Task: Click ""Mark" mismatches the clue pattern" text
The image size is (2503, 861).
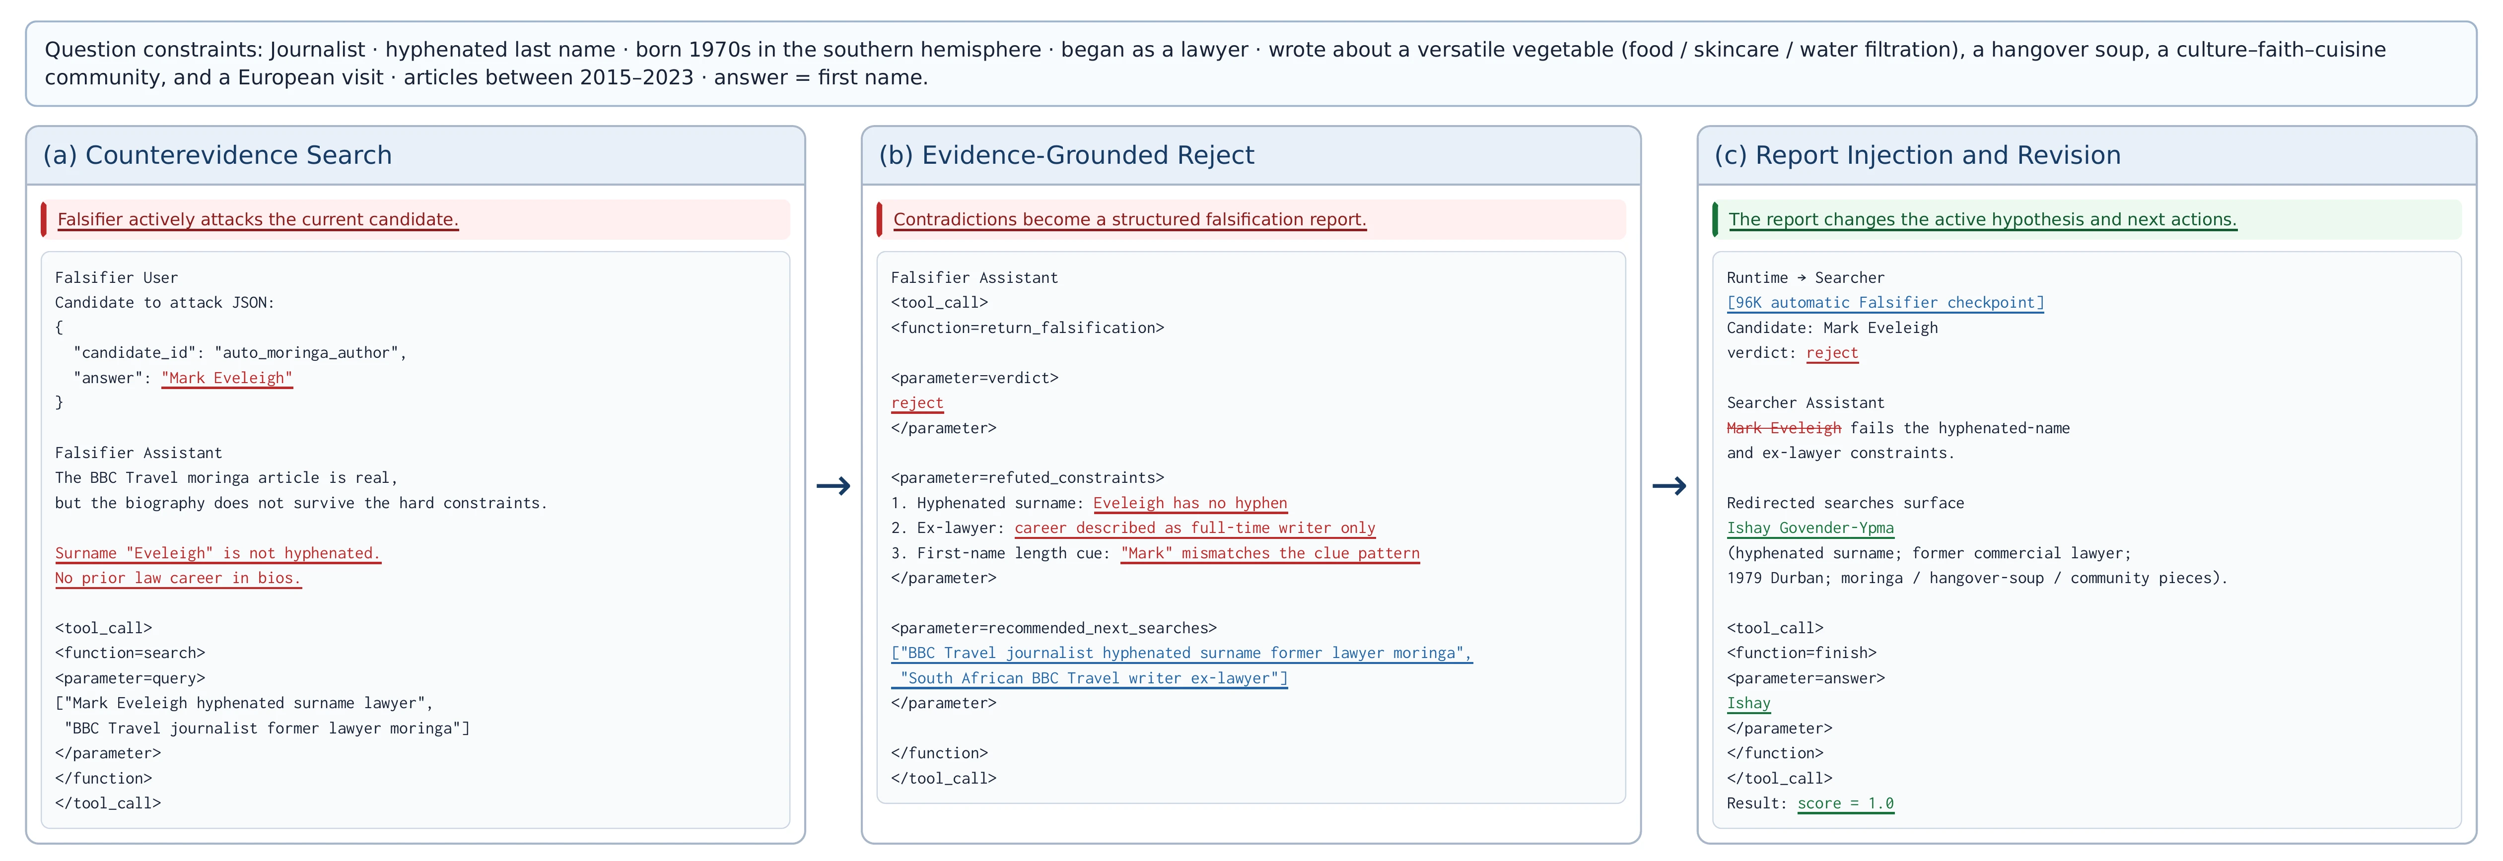Action: click(1270, 553)
